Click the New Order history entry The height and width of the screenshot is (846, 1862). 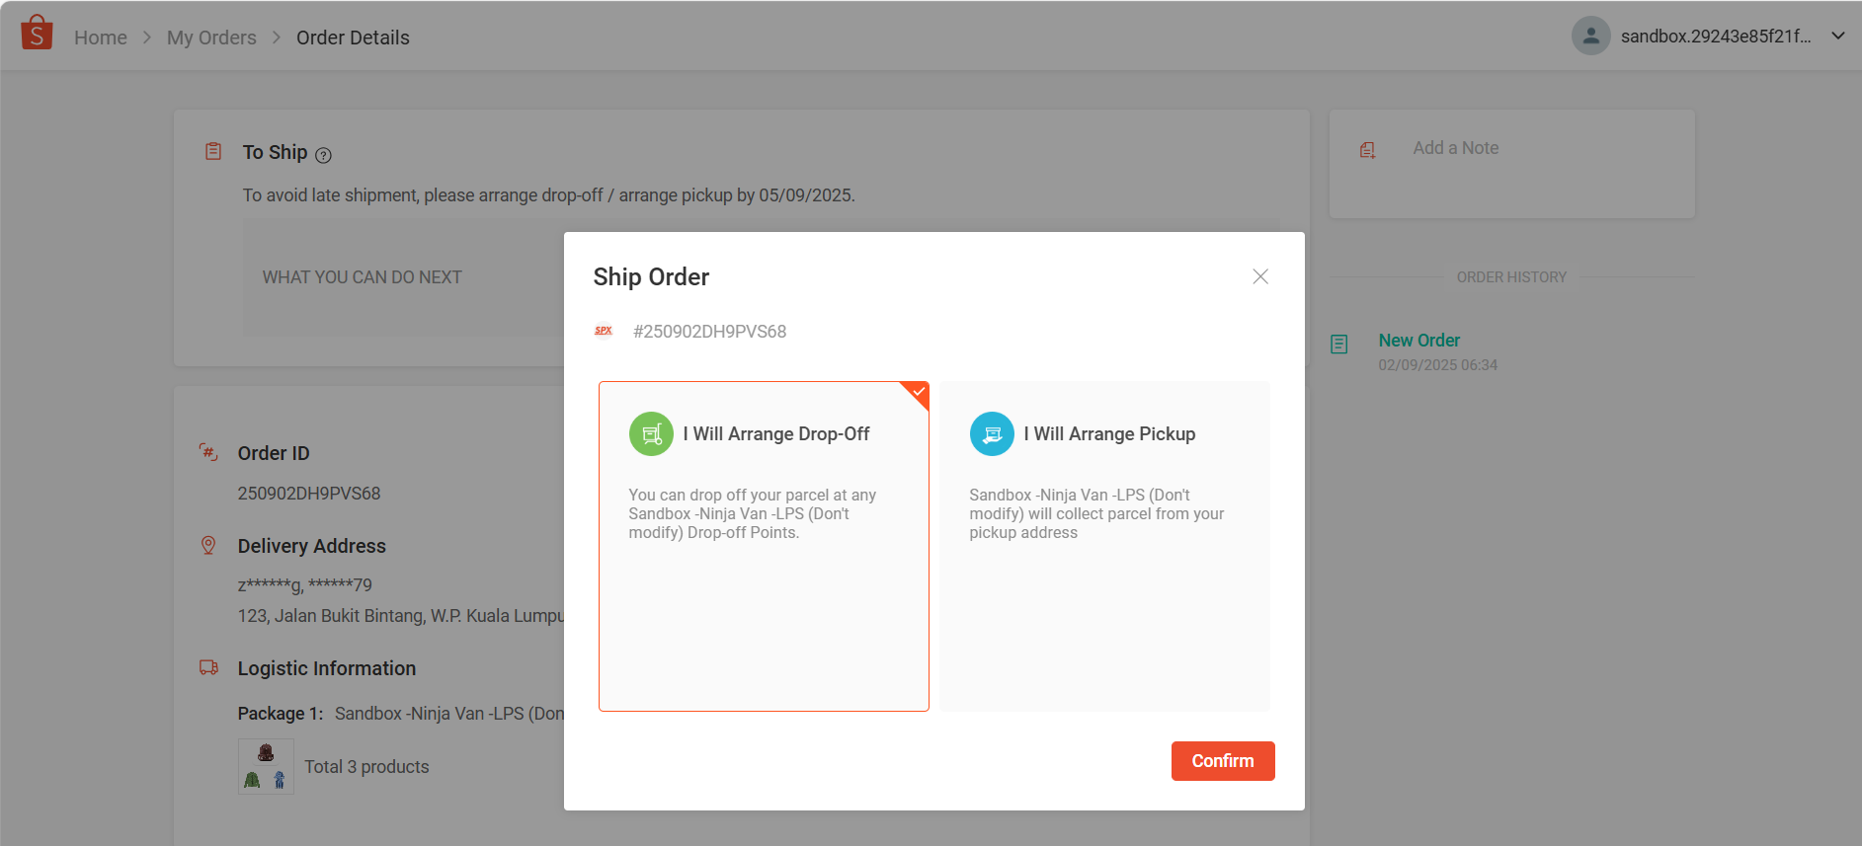(x=1419, y=341)
